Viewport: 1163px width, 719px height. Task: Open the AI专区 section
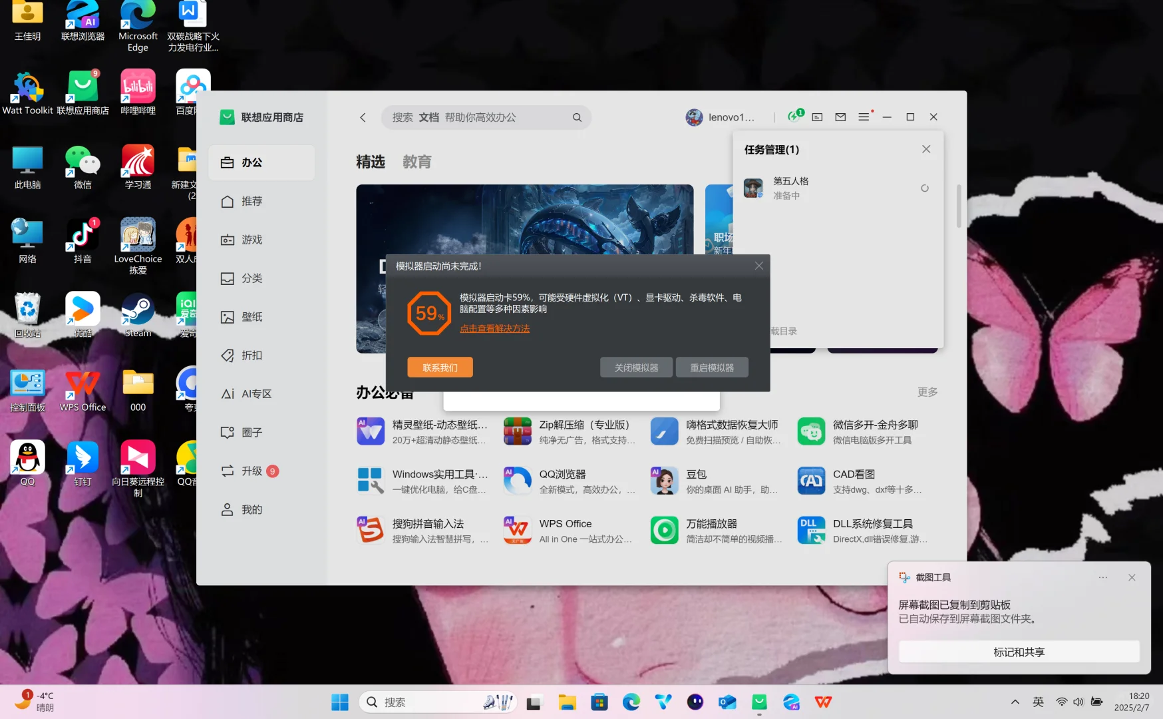[x=255, y=393]
